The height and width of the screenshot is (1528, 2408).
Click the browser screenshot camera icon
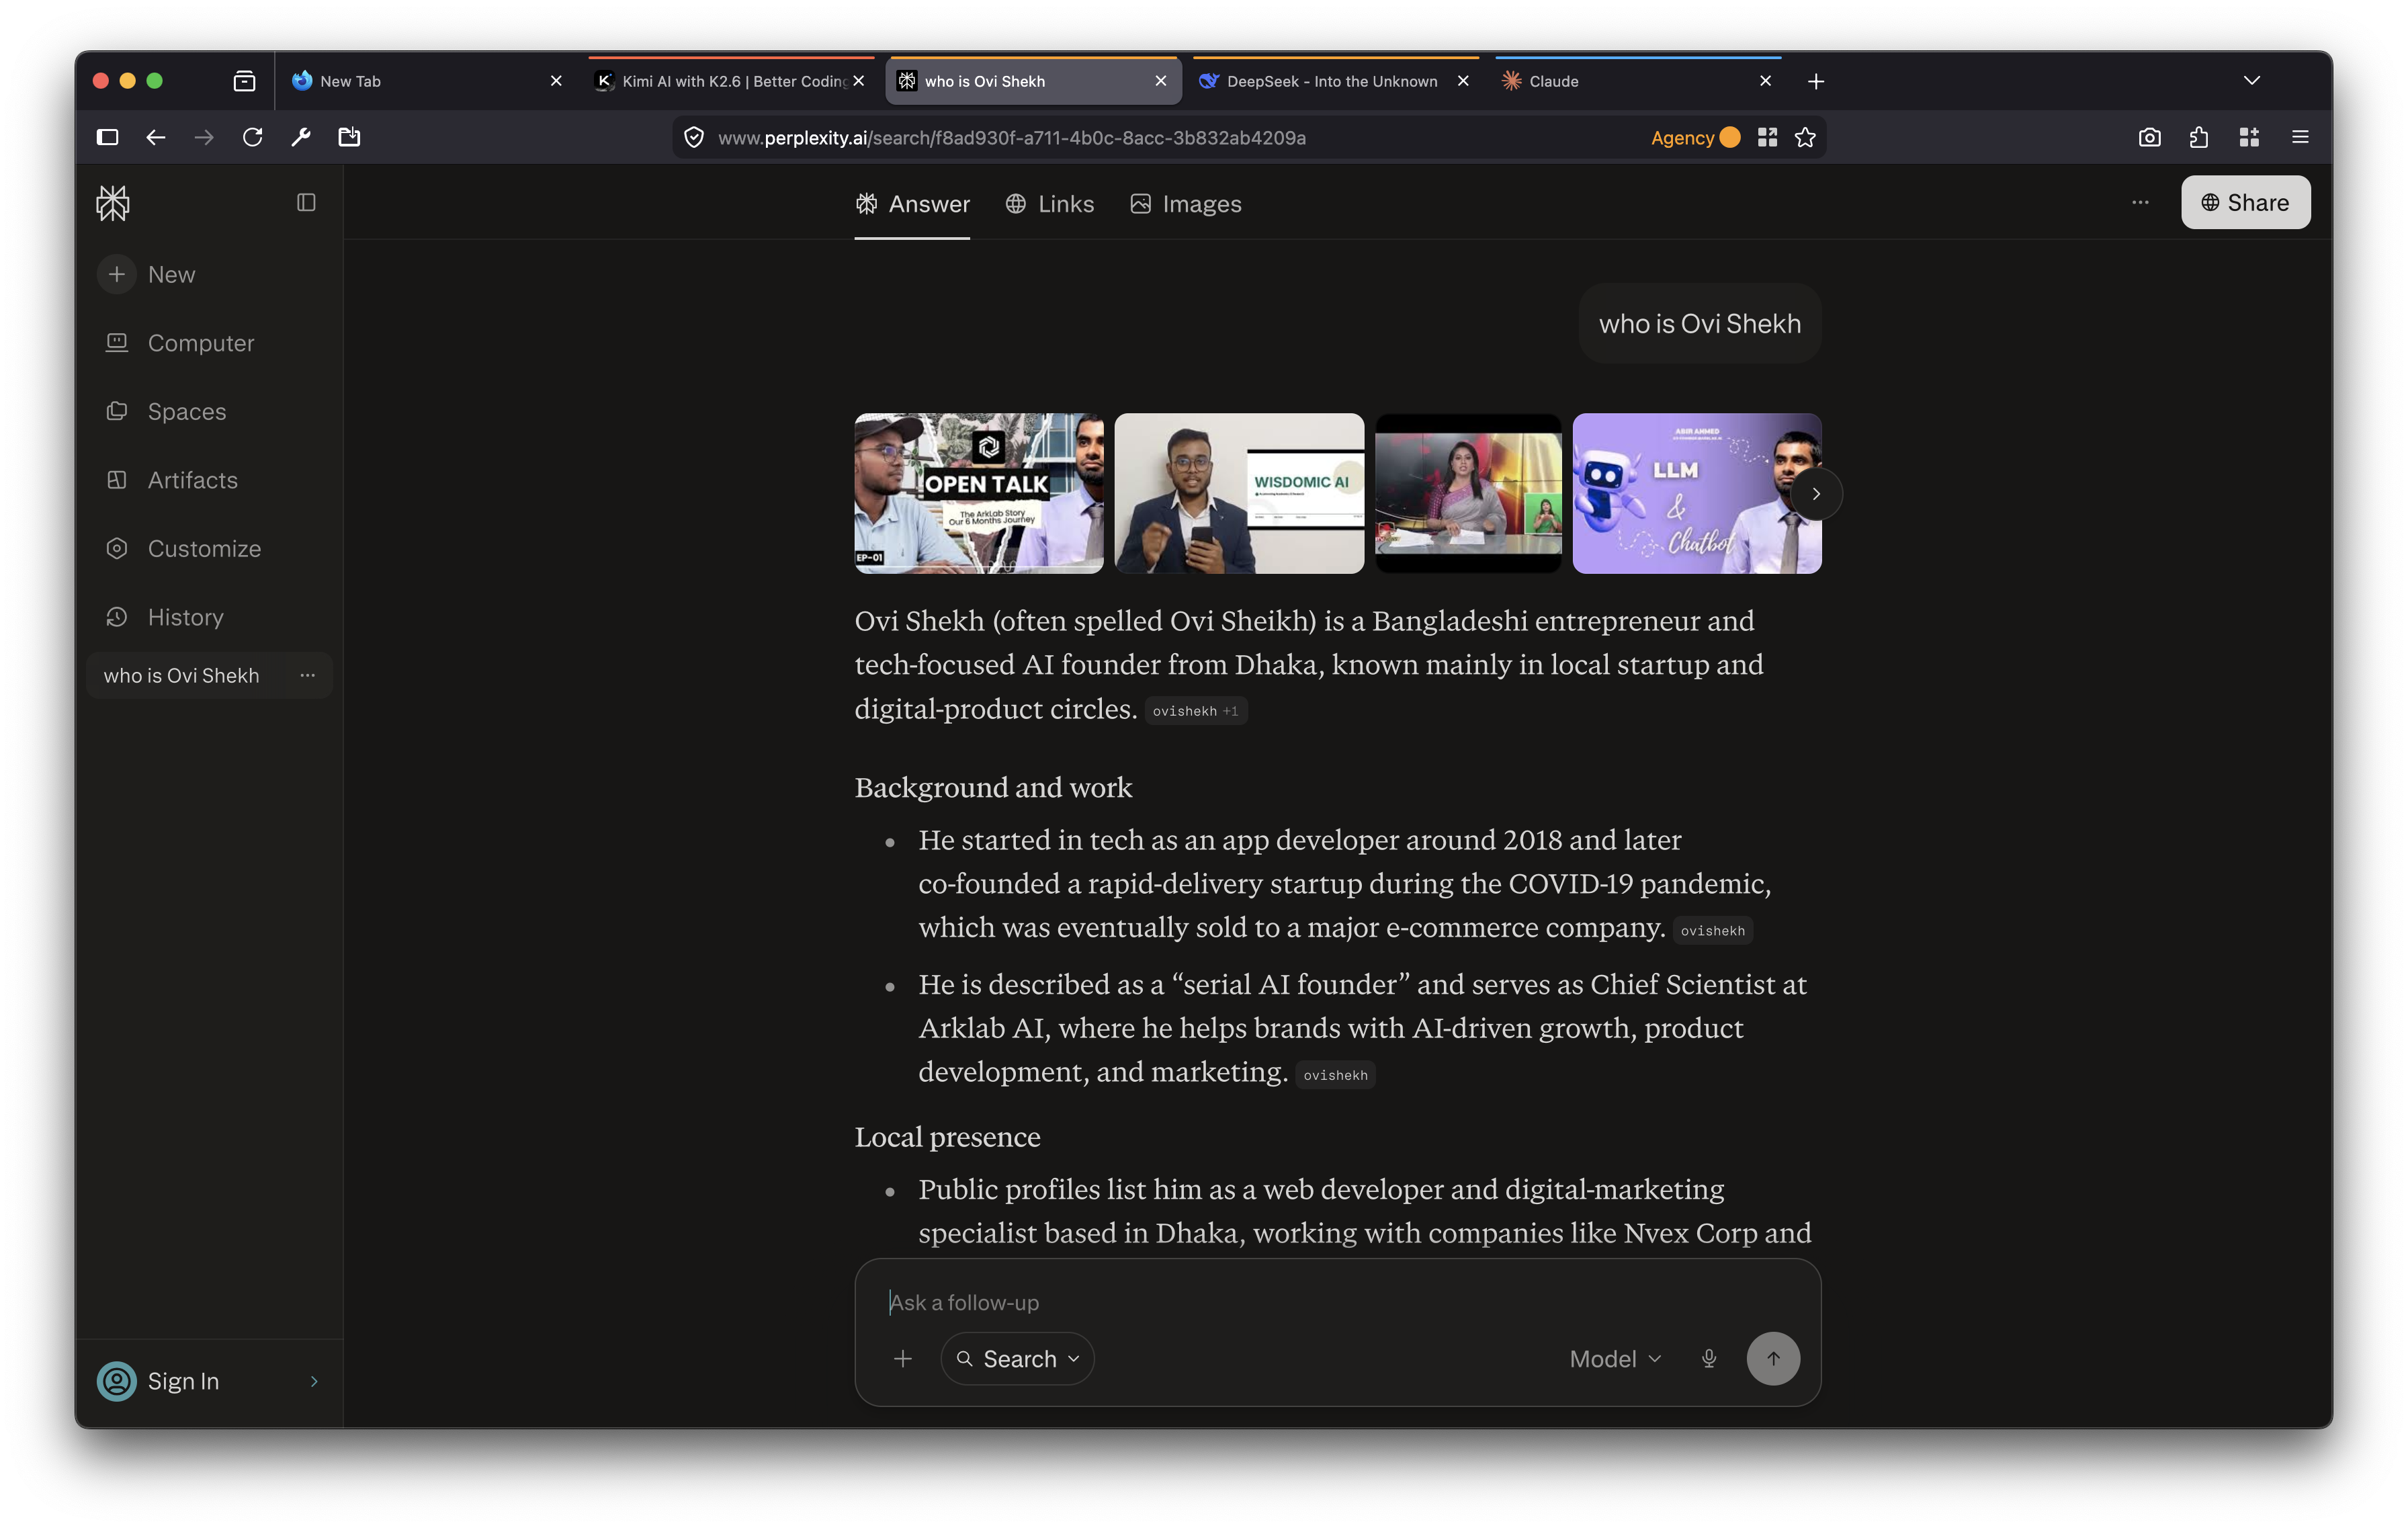point(2149,138)
